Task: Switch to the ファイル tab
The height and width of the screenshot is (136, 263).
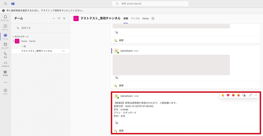Action: pos(135,18)
